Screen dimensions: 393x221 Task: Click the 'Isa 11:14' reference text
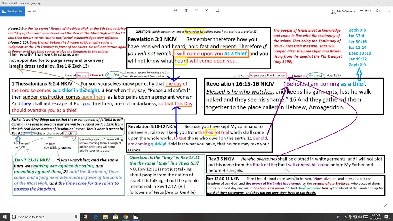tap(357, 47)
